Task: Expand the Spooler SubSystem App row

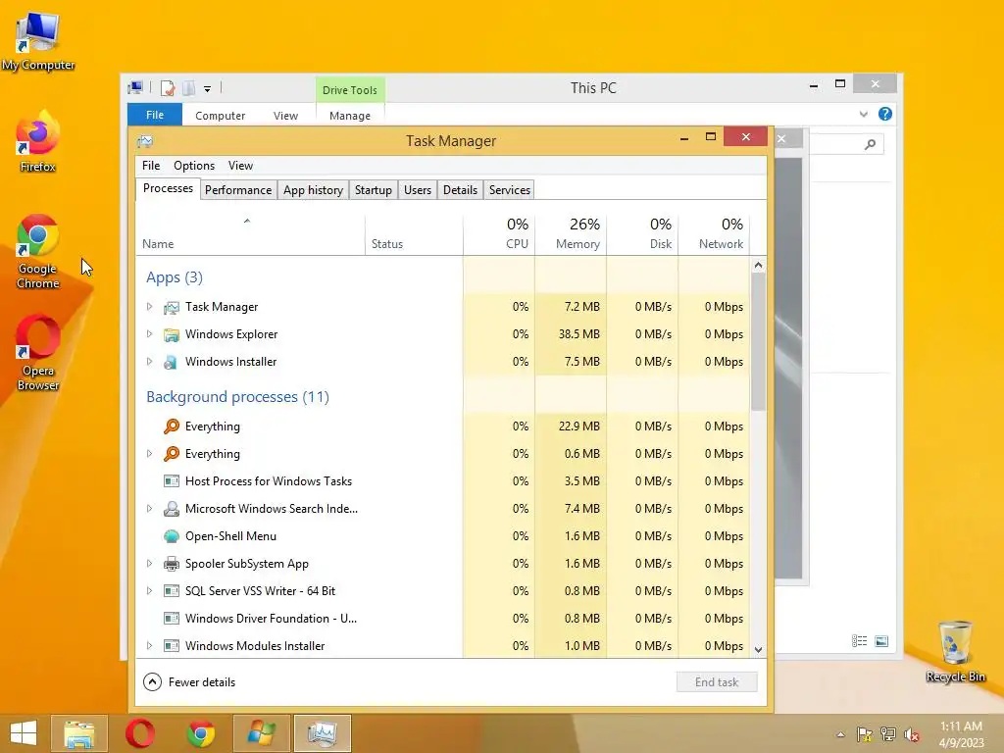Action: click(x=149, y=564)
